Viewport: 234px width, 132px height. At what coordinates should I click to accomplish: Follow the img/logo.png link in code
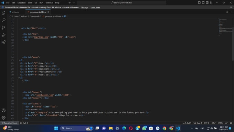coord(41,37)
